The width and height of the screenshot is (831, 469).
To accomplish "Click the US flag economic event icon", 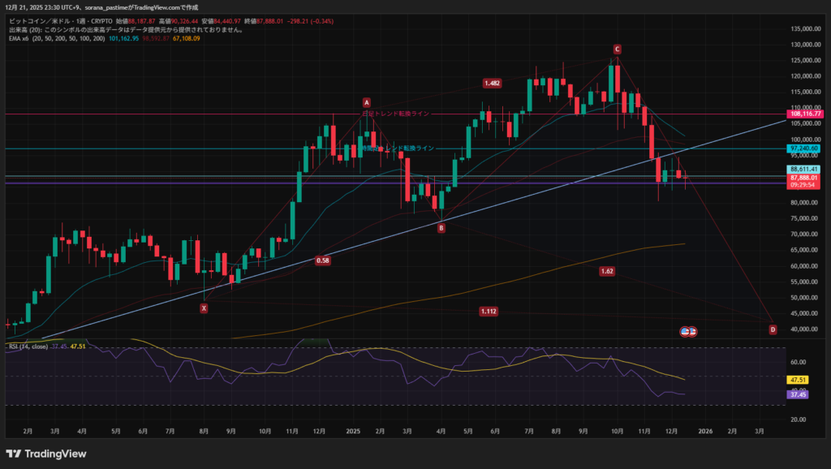I will pyautogui.click(x=686, y=331).
